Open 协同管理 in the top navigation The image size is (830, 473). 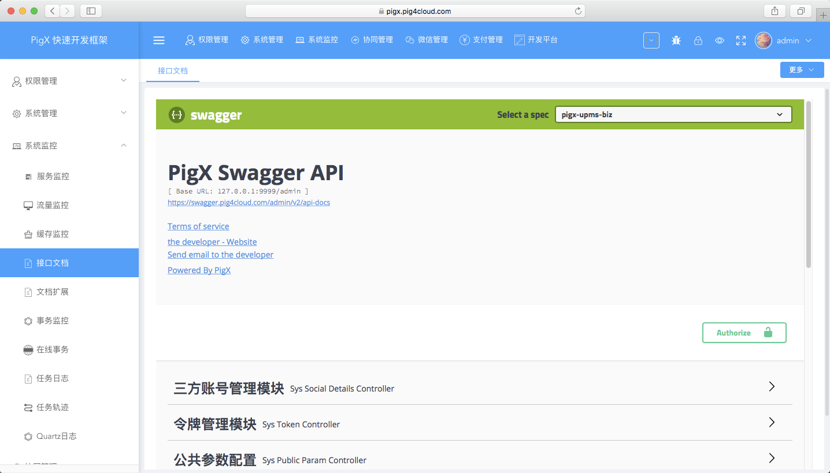[x=372, y=40]
